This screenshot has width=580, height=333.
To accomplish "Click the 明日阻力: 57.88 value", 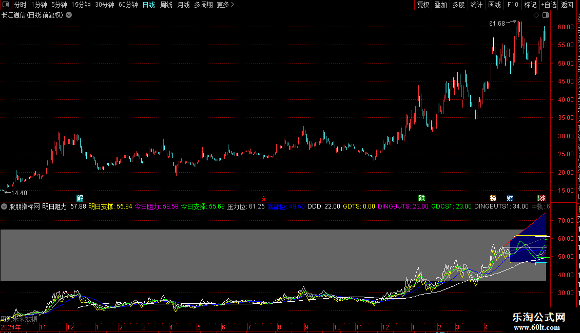I will 64,207.
